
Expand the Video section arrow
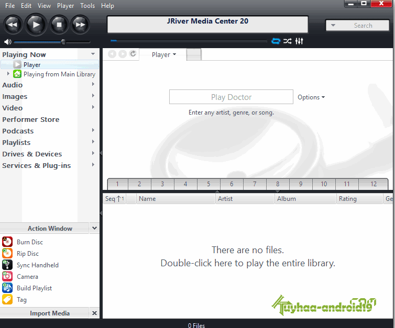(93, 107)
